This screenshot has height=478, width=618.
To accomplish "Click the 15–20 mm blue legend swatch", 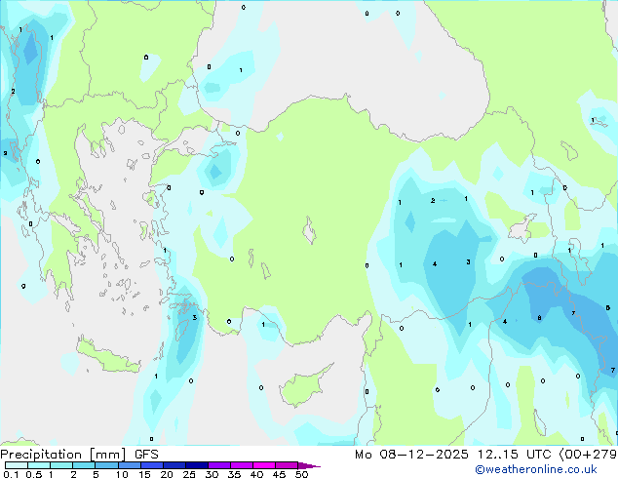I will point(152,465).
